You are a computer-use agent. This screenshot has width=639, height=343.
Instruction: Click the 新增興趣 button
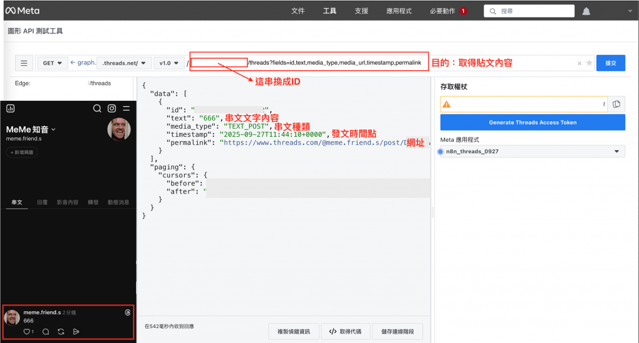22,153
